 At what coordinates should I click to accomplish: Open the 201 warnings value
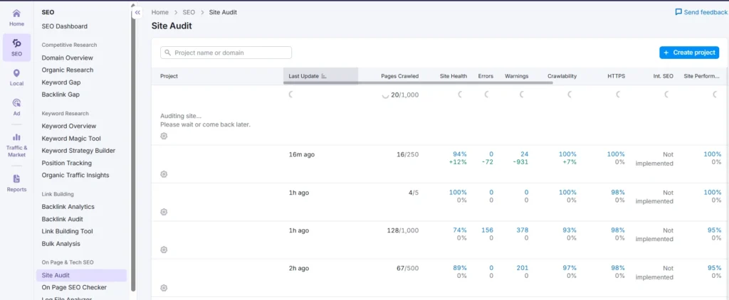pyautogui.click(x=523, y=269)
